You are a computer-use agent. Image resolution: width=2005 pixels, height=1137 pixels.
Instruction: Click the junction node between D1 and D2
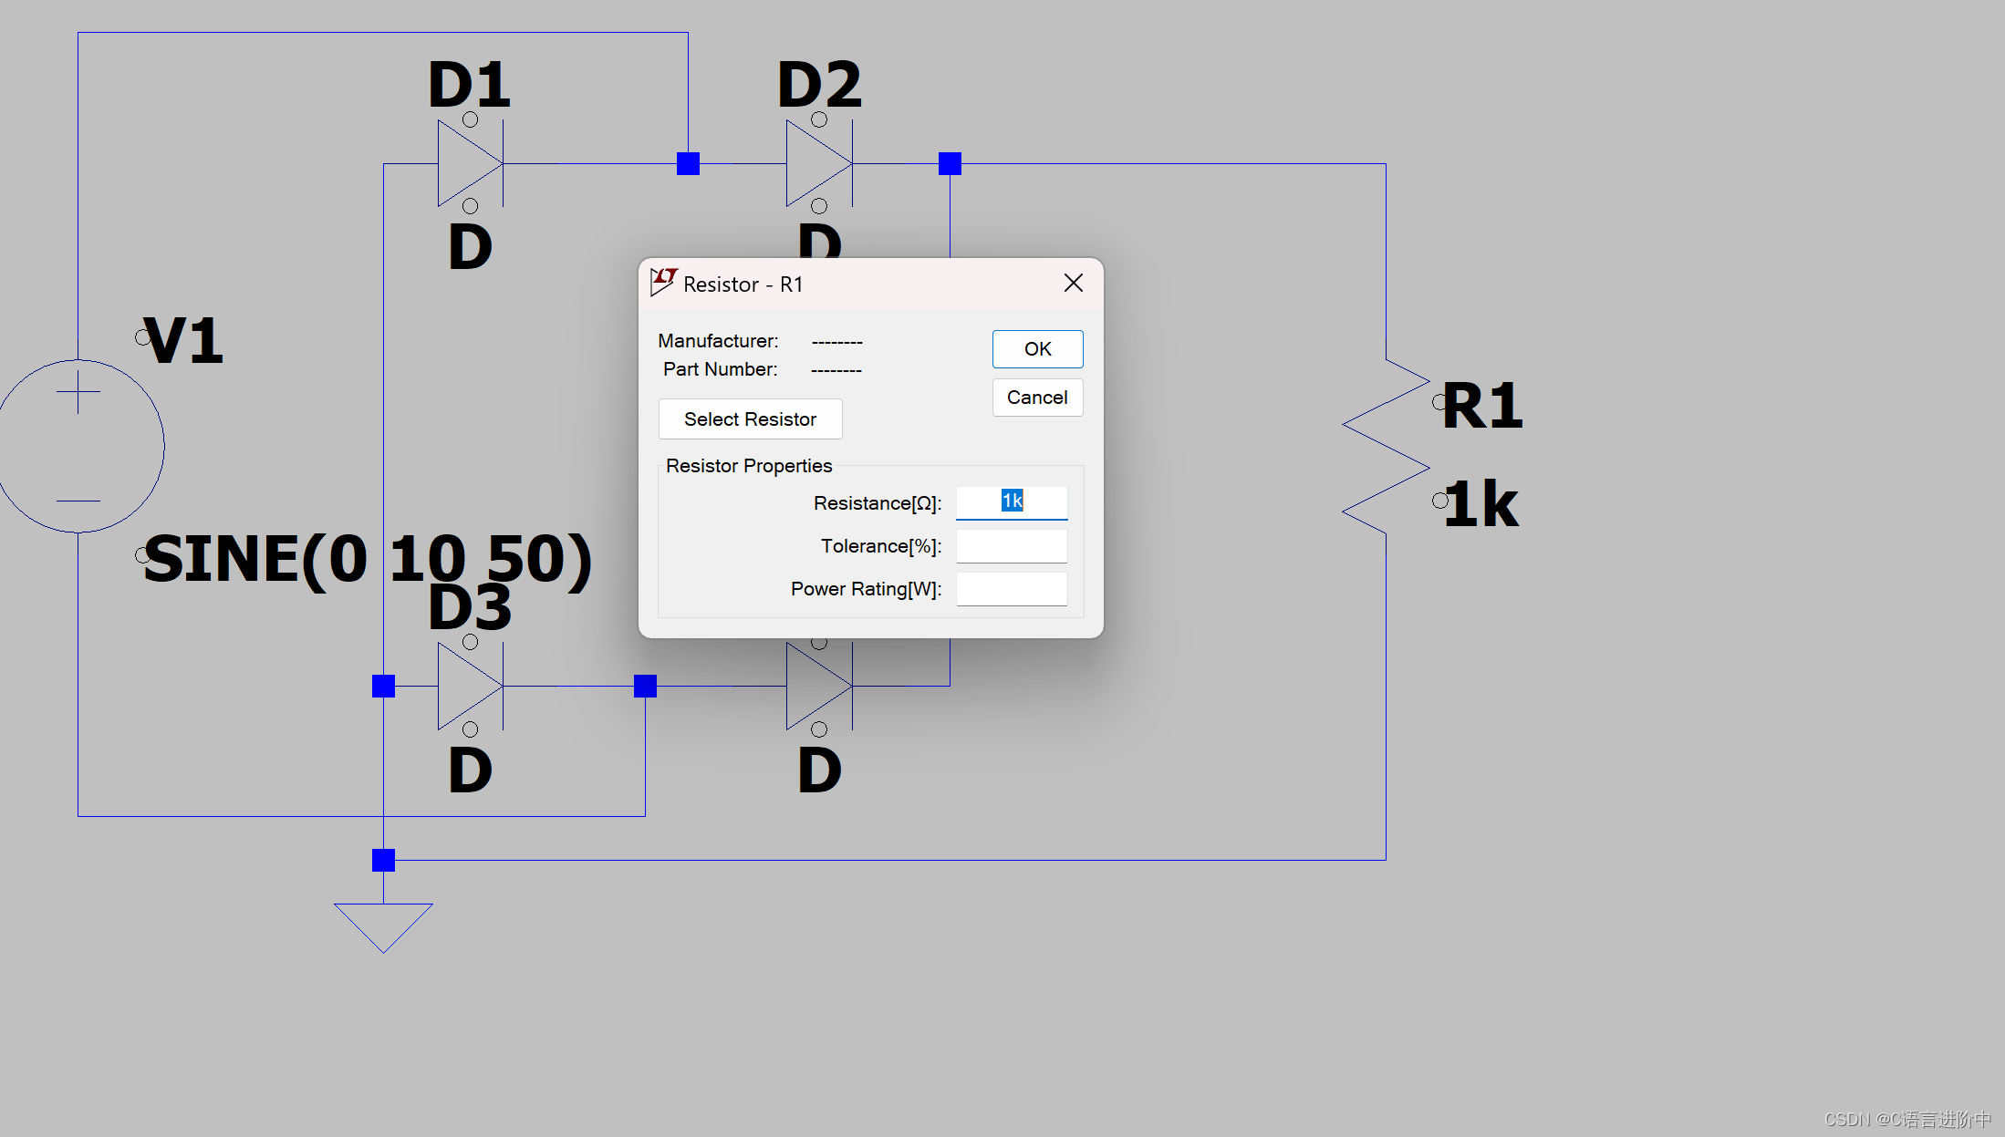pyautogui.click(x=688, y=164)
